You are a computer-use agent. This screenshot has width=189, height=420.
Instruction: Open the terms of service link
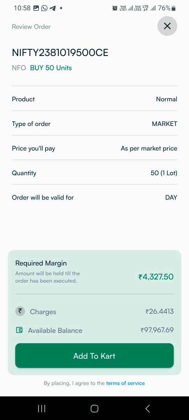coord(125,383)
